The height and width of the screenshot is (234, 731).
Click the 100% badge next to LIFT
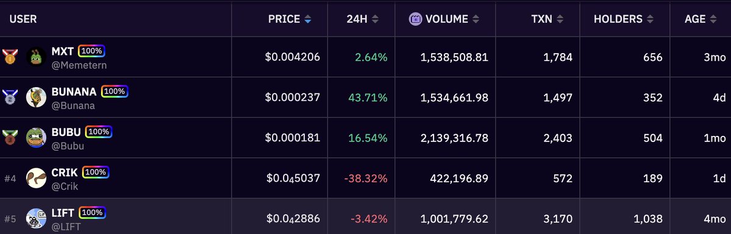(x=92, y=213)
